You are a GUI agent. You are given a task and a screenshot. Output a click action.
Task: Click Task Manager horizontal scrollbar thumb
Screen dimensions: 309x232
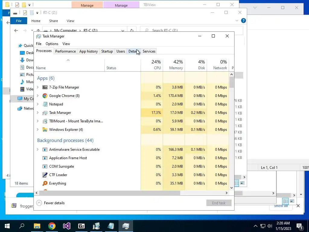coord(110,193)
